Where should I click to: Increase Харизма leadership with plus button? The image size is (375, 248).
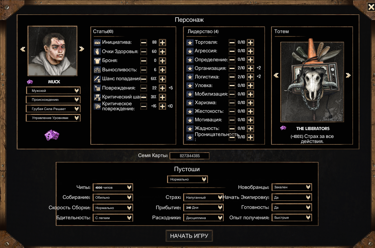pyautogui.click(x=250, y=103)
